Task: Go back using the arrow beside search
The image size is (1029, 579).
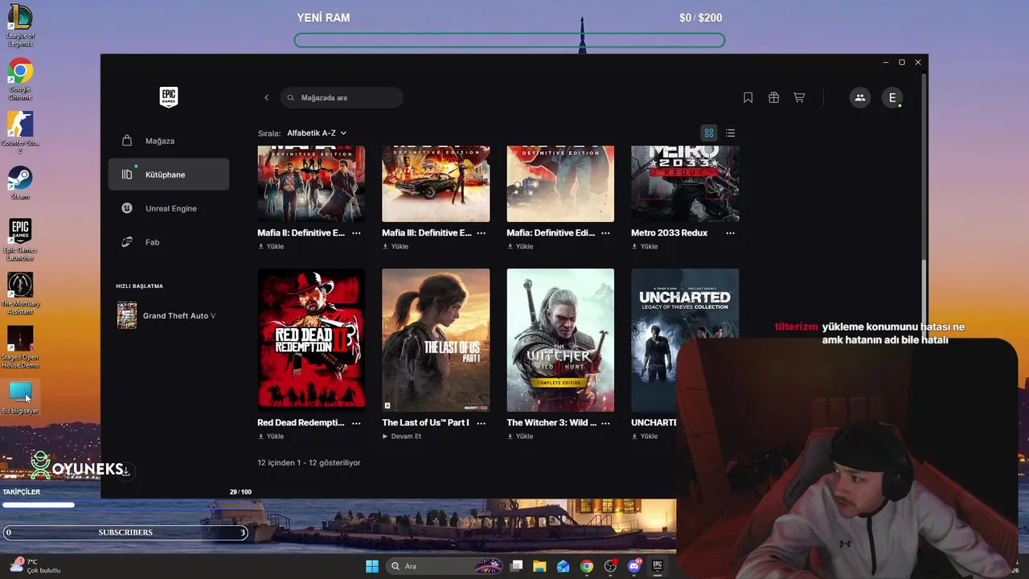Action: [266, 98]
